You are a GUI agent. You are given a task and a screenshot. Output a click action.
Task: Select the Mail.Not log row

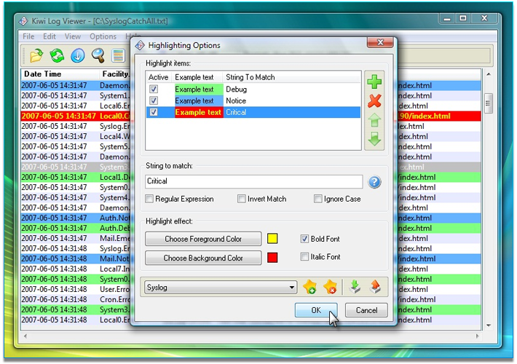(x=76, y=258)
